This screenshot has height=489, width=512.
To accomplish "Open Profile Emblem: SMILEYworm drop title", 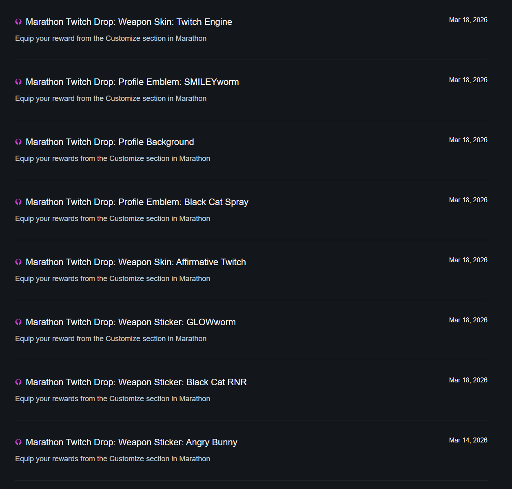I will 132,82.
